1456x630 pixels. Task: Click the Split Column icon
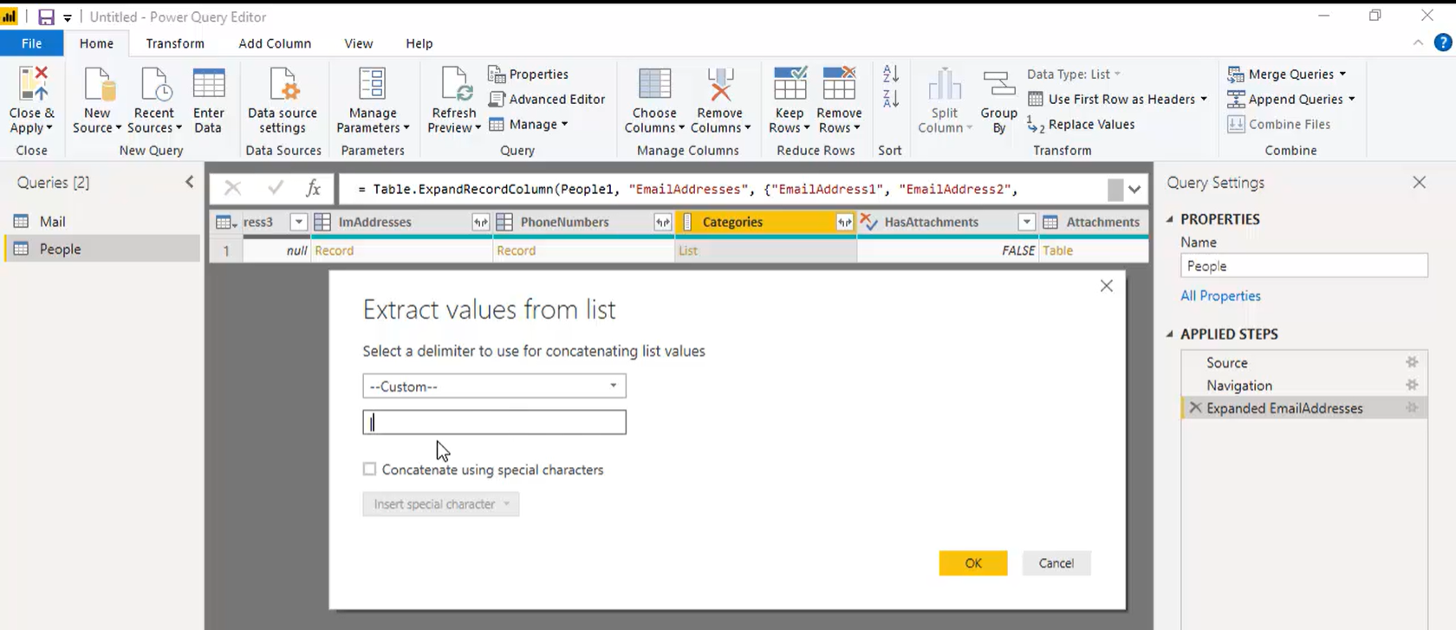[x=945, y=85]
